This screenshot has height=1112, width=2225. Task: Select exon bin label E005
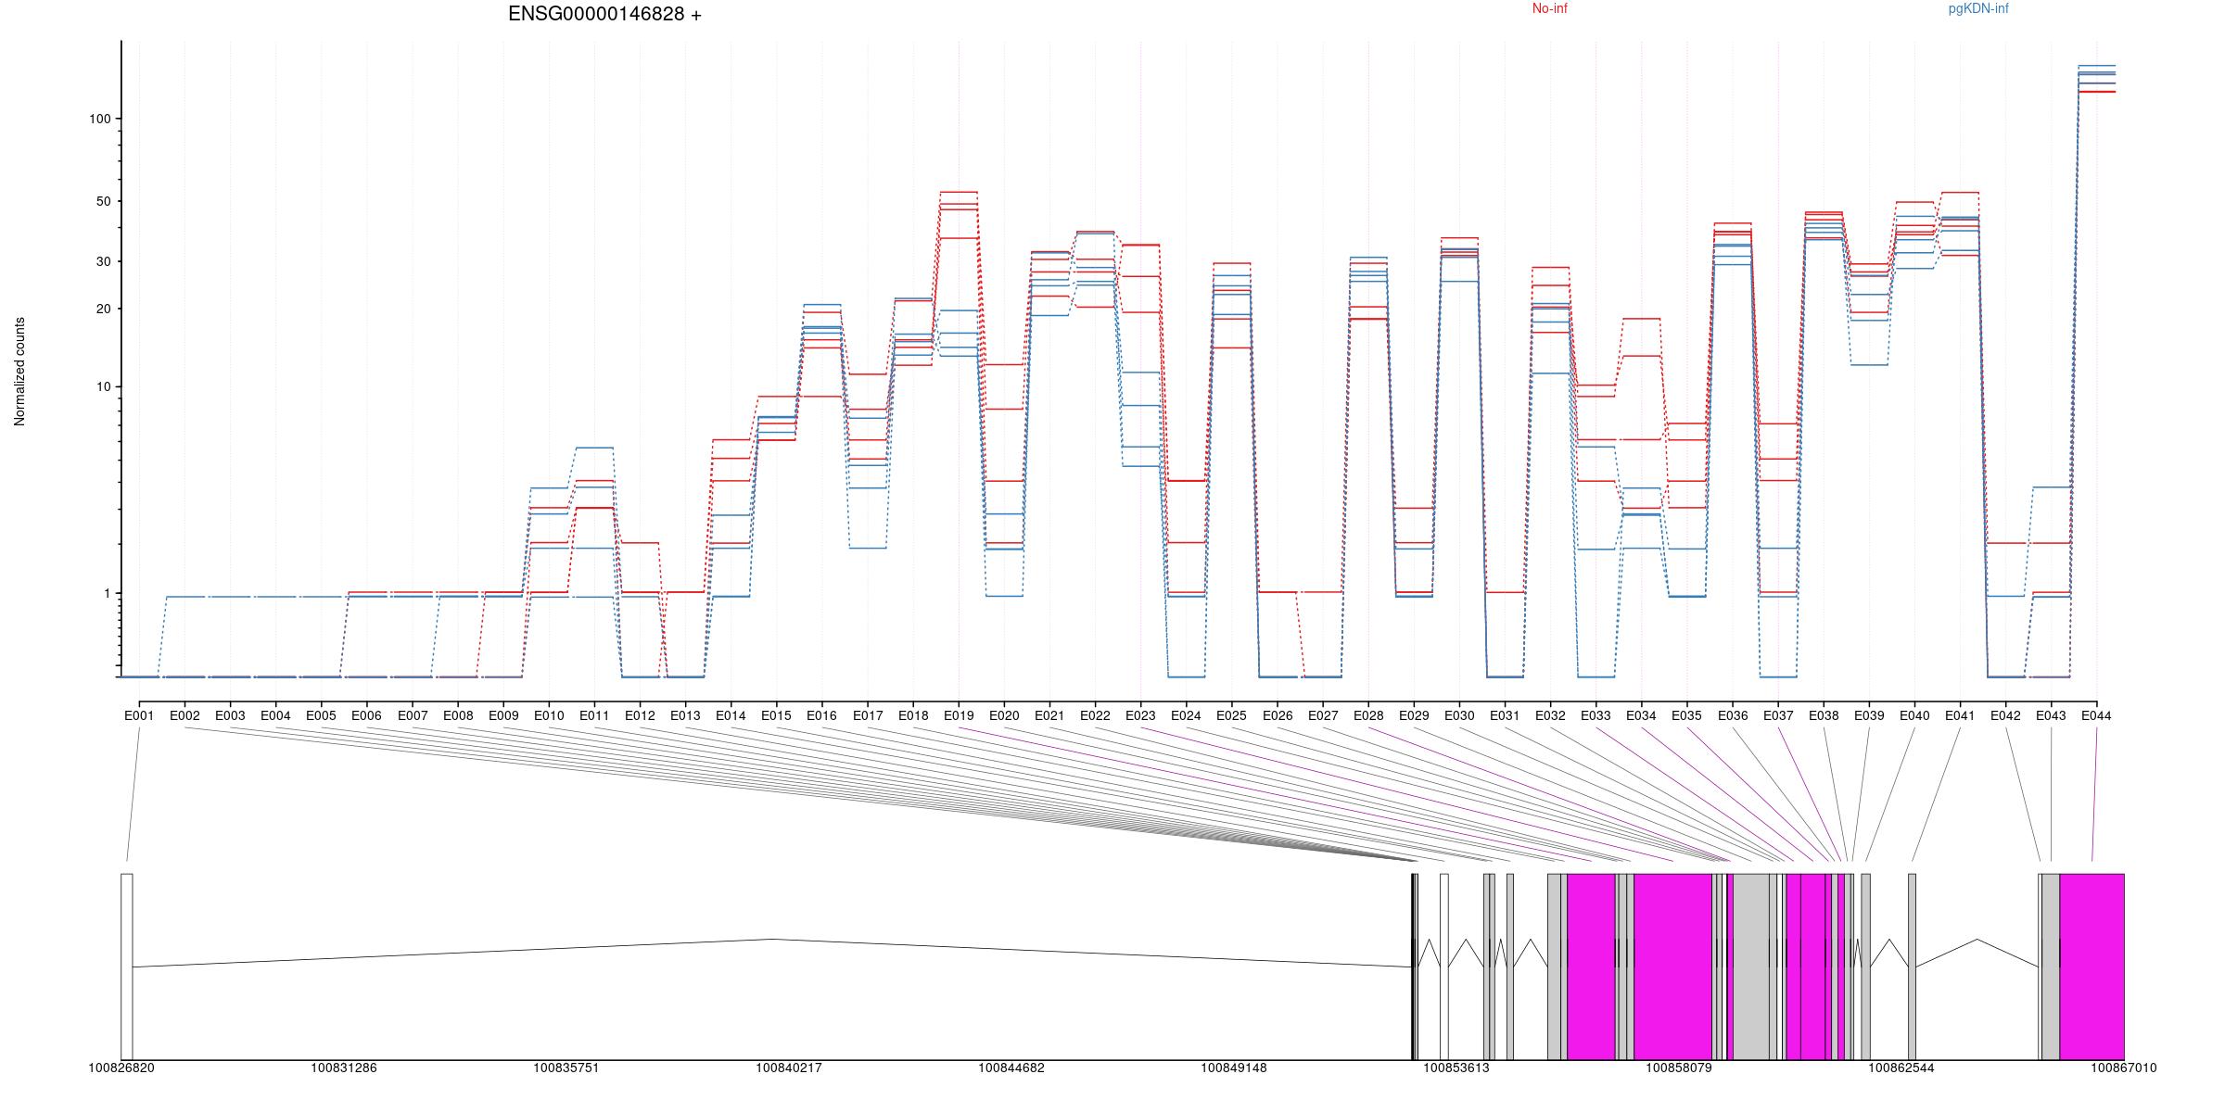(x=321, y=715)
